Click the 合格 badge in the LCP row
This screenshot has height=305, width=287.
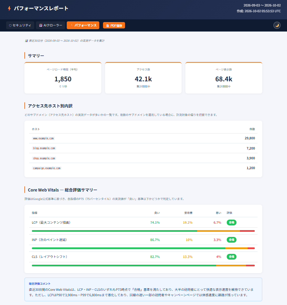[x=231, y=222]
